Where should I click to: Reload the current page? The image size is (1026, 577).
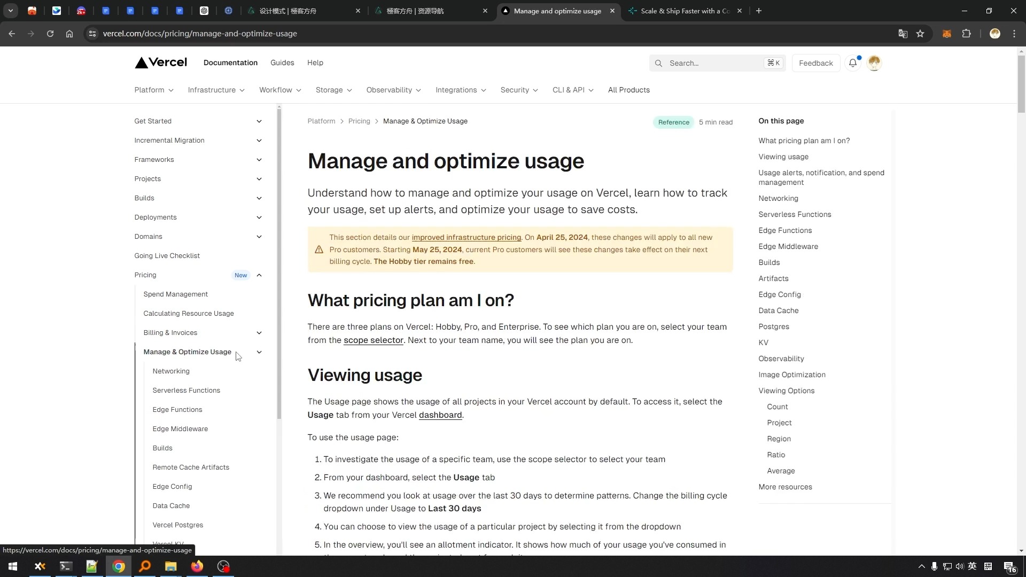(x=50, y=34)
